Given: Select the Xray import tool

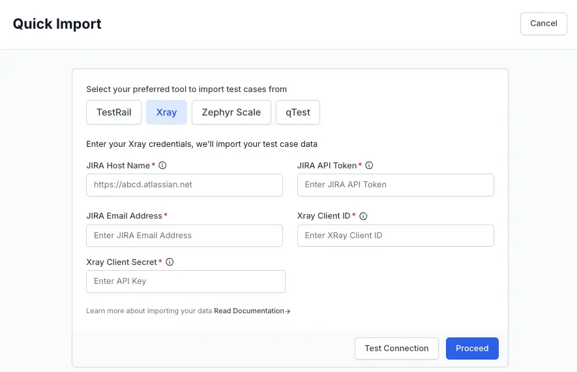Looking at the screenshot, I should [166, 112].
